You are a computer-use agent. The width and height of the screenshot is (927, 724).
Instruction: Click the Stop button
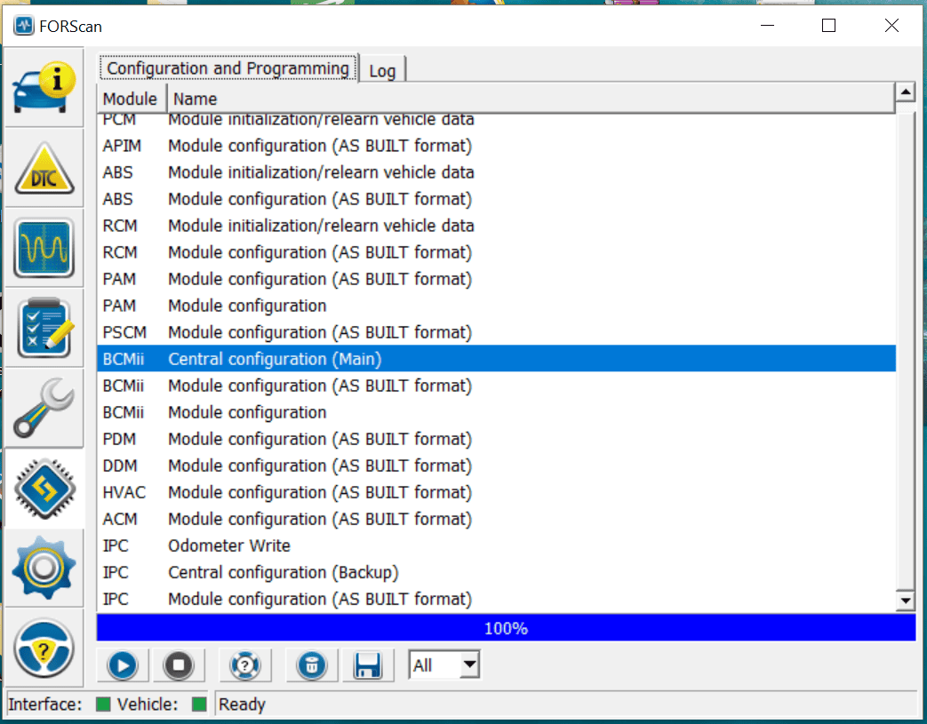[179, 665]
